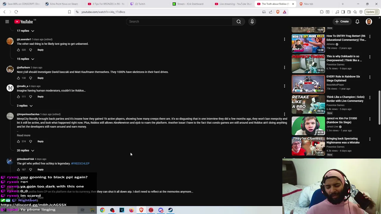Open Brave Shields lion icon
This screenshot has width=381, height=214.
[x=278, y=12]
